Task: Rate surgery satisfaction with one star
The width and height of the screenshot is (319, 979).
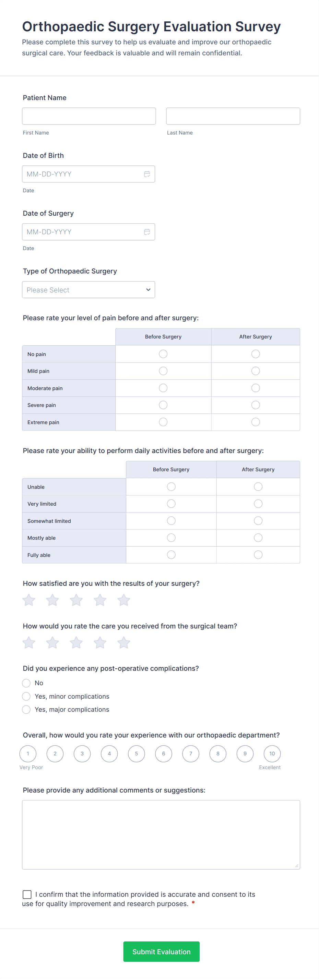Action: tap(28, 600)
